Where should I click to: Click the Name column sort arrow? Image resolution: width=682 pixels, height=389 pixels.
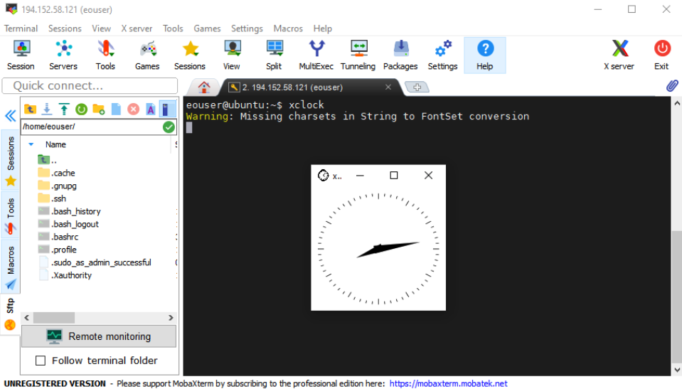pos(31,144)
